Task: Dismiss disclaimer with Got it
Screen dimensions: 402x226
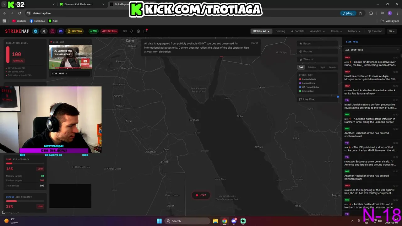Action: click(x=254, y=43)
